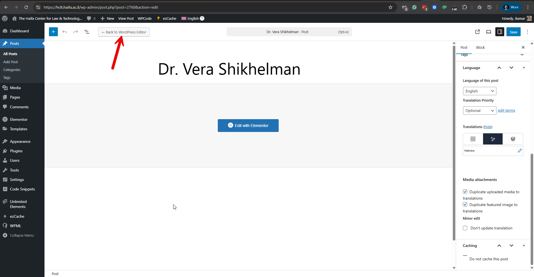Click the blue block inserter plus icon

pos(53,32)
